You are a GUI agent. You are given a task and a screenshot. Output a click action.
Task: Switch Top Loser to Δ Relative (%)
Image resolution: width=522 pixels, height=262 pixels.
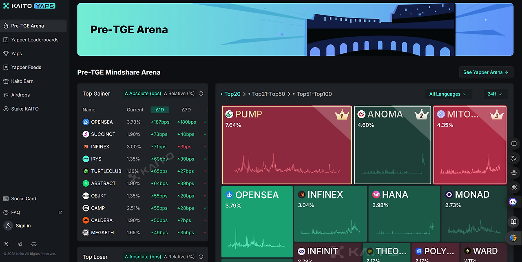point(179,257)
